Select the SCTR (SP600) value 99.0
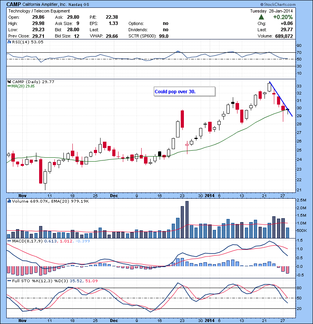Image resolution: width=313 pixels, height=324 pixels. pos(164,36)
